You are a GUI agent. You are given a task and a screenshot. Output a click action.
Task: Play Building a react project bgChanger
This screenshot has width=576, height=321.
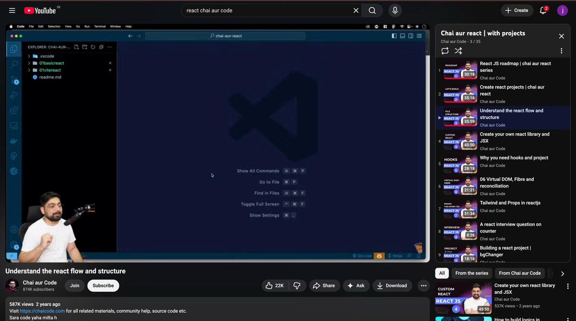[x=503, y=253]
